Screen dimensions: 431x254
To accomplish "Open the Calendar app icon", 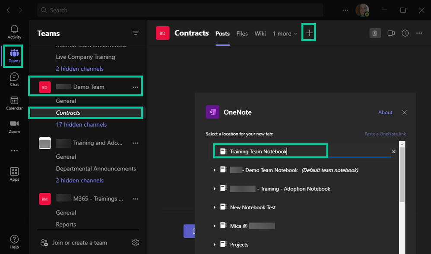I will (x=14, y=103).
